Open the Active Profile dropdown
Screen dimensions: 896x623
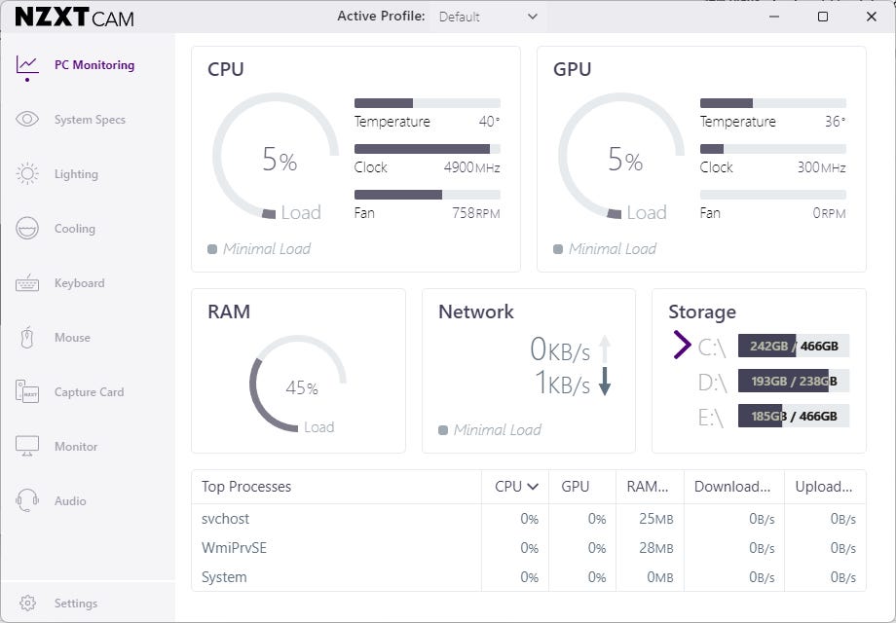coord(489,17)
